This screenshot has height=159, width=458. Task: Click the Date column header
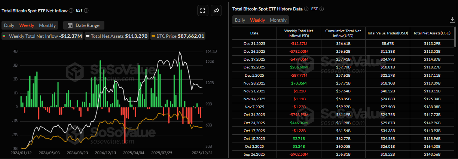[254, 33]
